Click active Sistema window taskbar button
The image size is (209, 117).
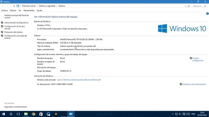[71, 114]
